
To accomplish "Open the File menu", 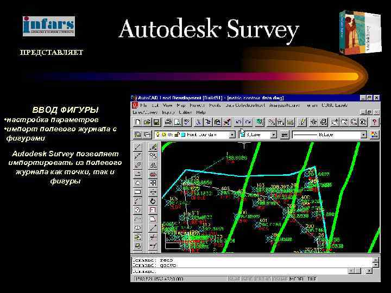I will (x=143, y=105).
